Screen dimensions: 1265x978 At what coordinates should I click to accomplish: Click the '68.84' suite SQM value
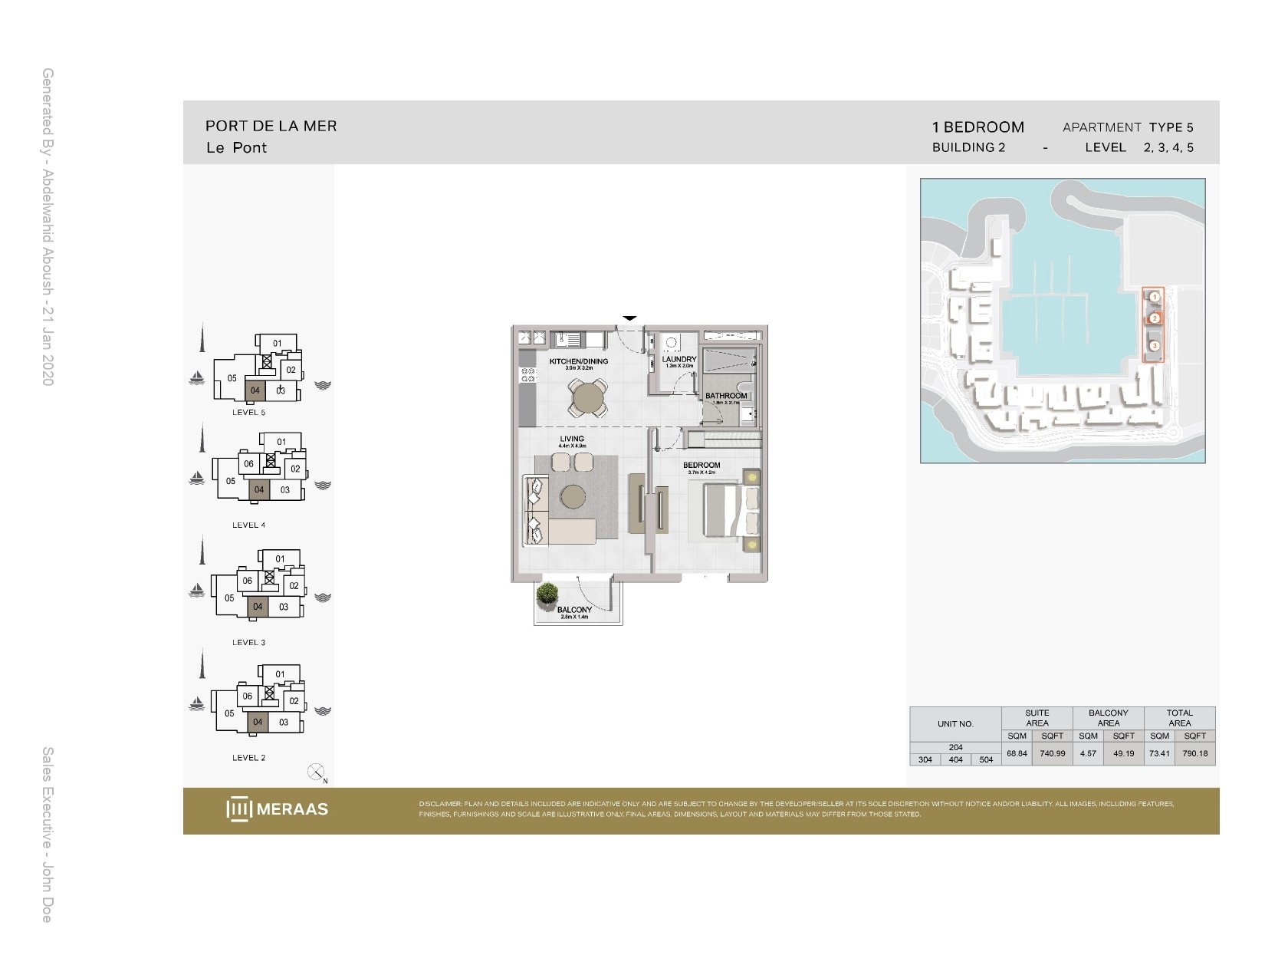(1017, 753)
